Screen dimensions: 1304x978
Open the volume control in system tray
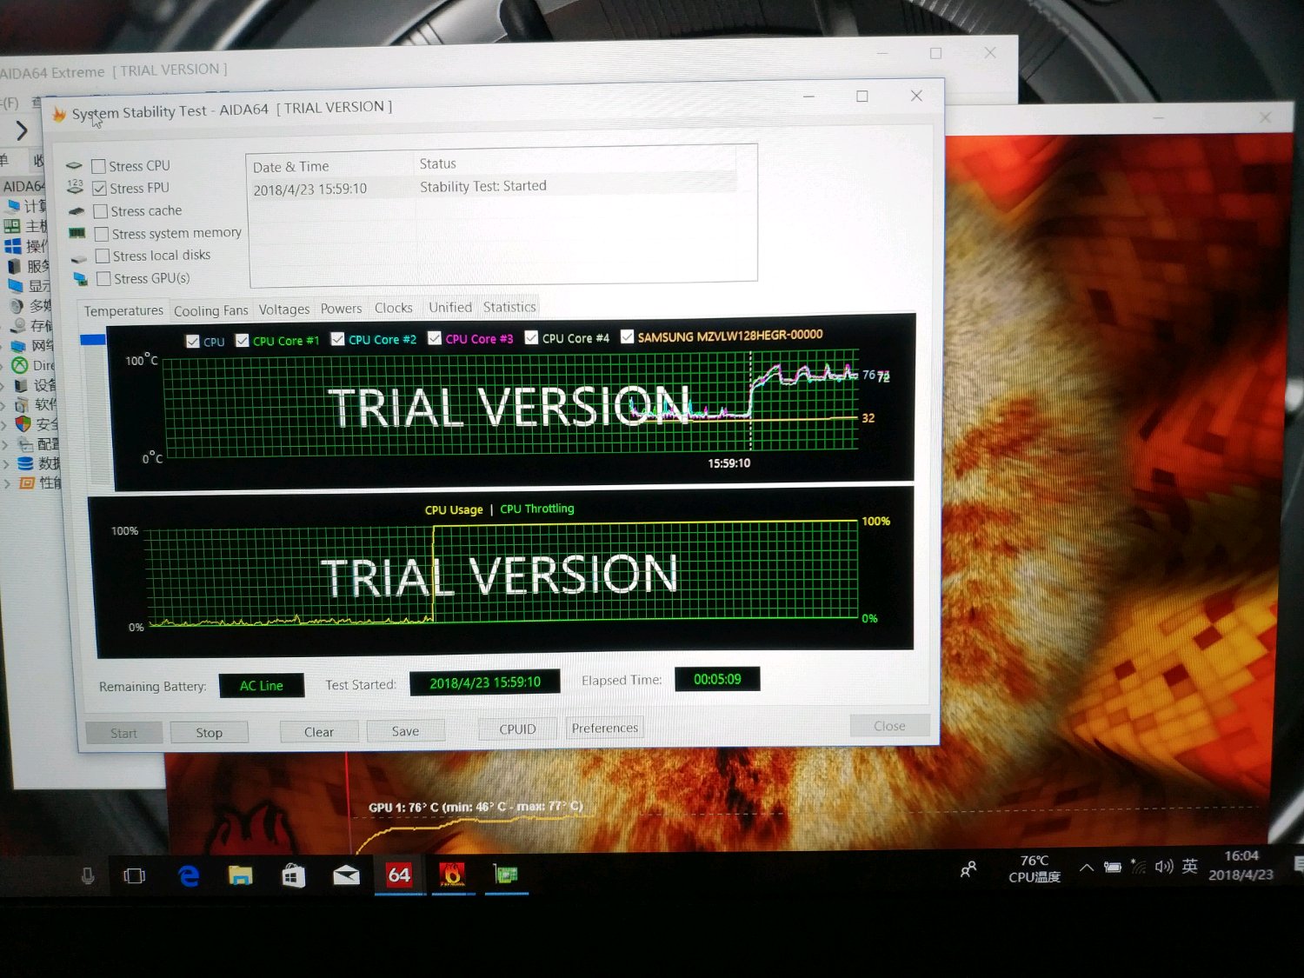[x=1164, y=866]
